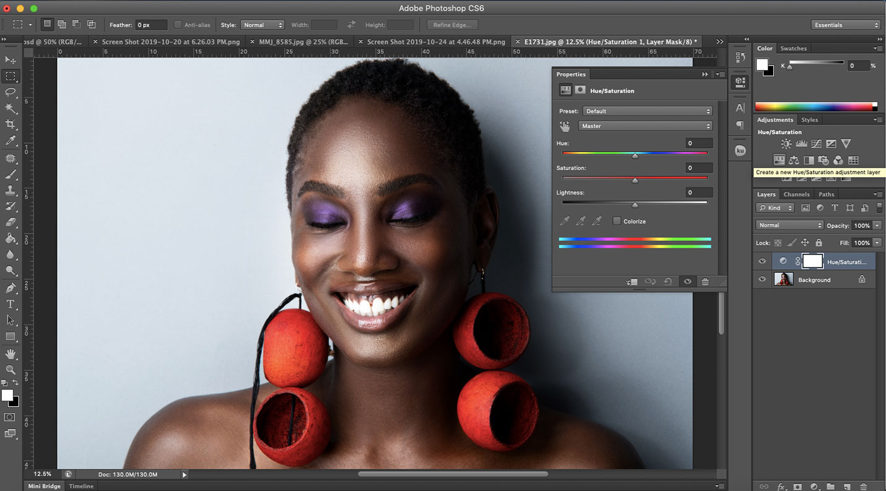The image size is (886, 491).
Task: Click the Brightness/Contrast adjustment icon
Action: tap(786, 144)
